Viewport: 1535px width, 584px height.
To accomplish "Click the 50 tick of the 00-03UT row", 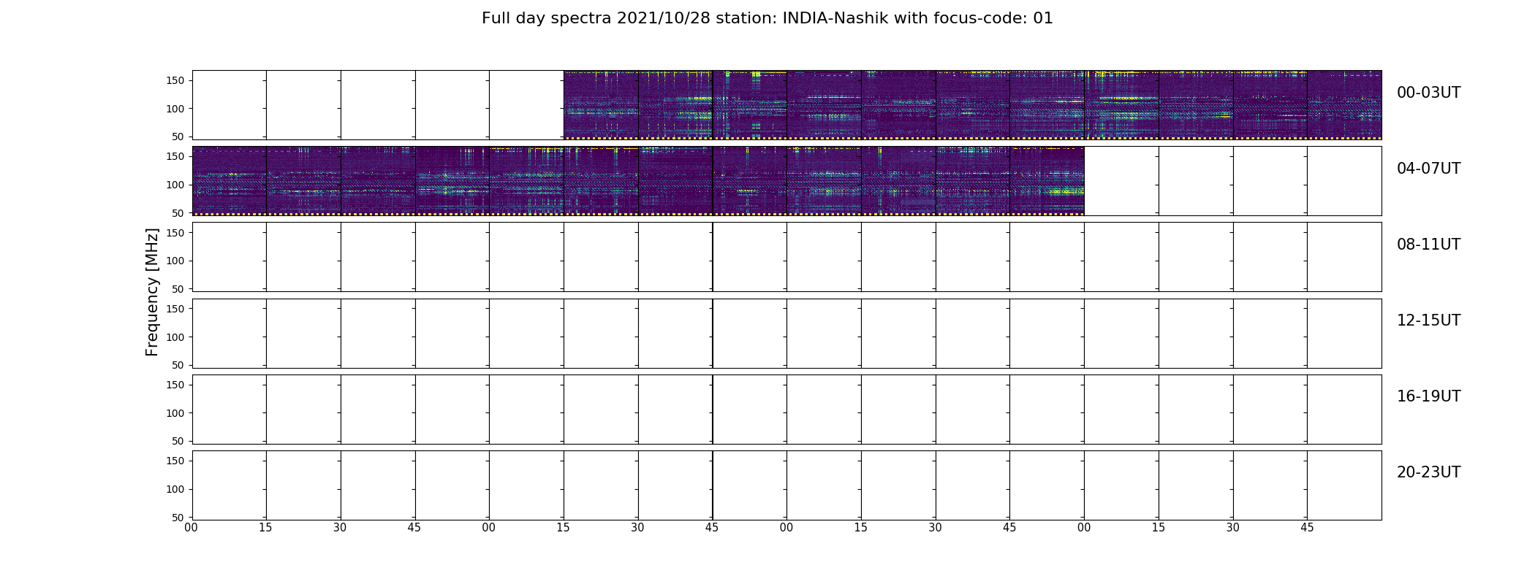I will tap(178, 137).
